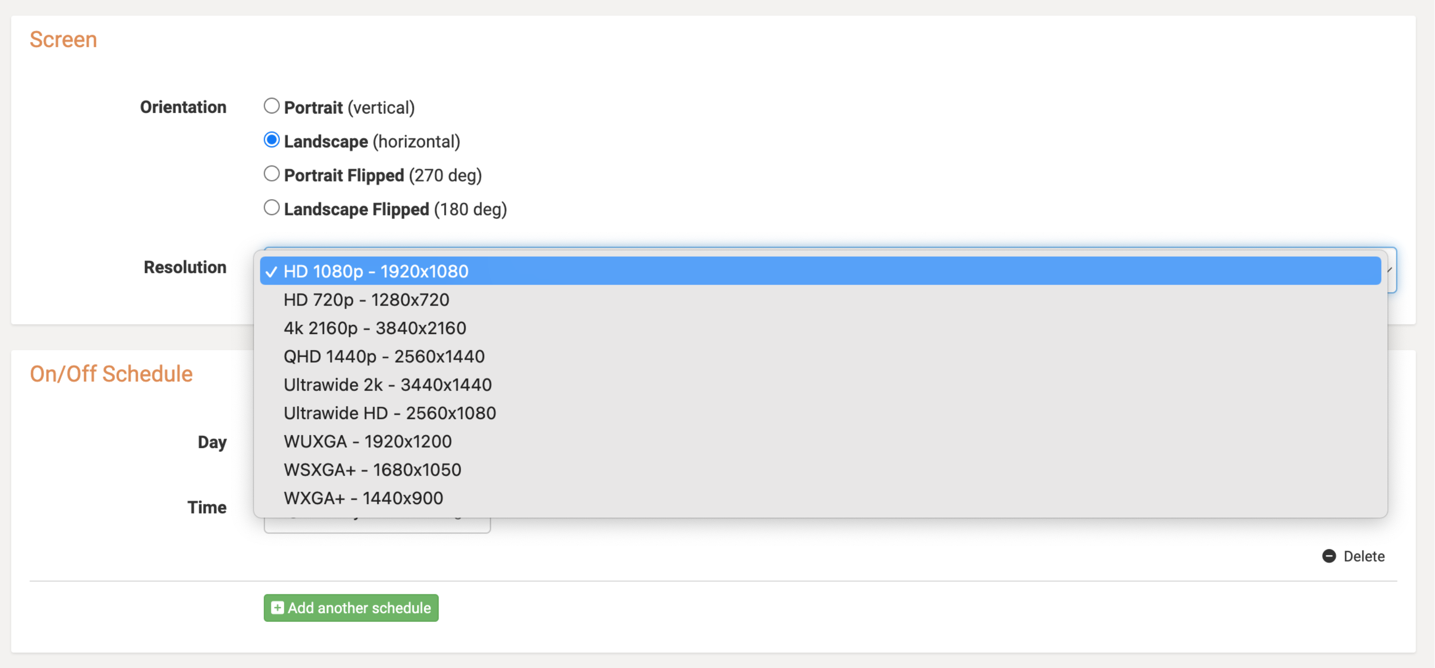Pick WXGA+ - 1440x900 resolution

point(820,499)
